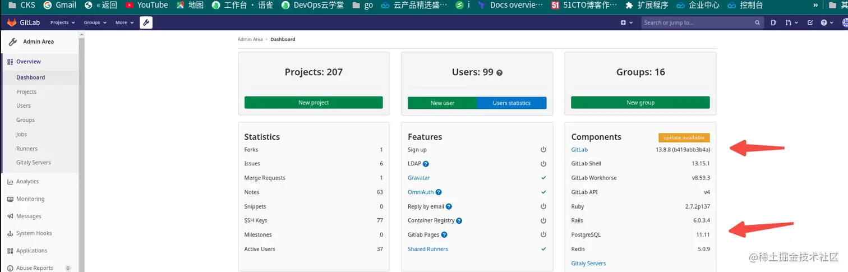The image size is (848, 272).
Task: Expand the Groups dropdown in navbar
Action: pos(95,22)
